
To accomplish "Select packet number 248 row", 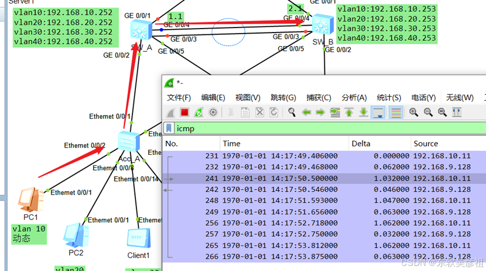I will coord(324,201).
